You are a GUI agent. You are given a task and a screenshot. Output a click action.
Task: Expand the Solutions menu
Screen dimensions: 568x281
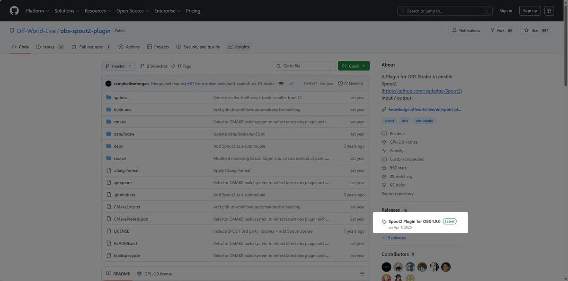pyautogui.click(x=67, y=11)
